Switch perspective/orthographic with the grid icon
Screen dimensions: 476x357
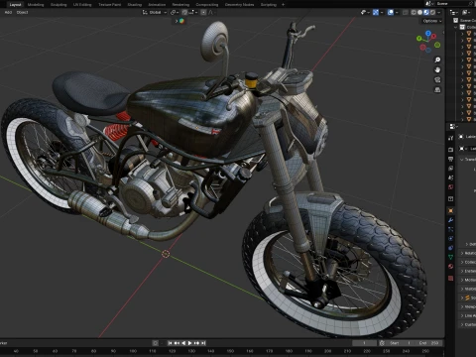(x=437, y=89)
